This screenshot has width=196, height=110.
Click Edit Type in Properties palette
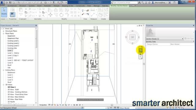click(x=189, y=39)
